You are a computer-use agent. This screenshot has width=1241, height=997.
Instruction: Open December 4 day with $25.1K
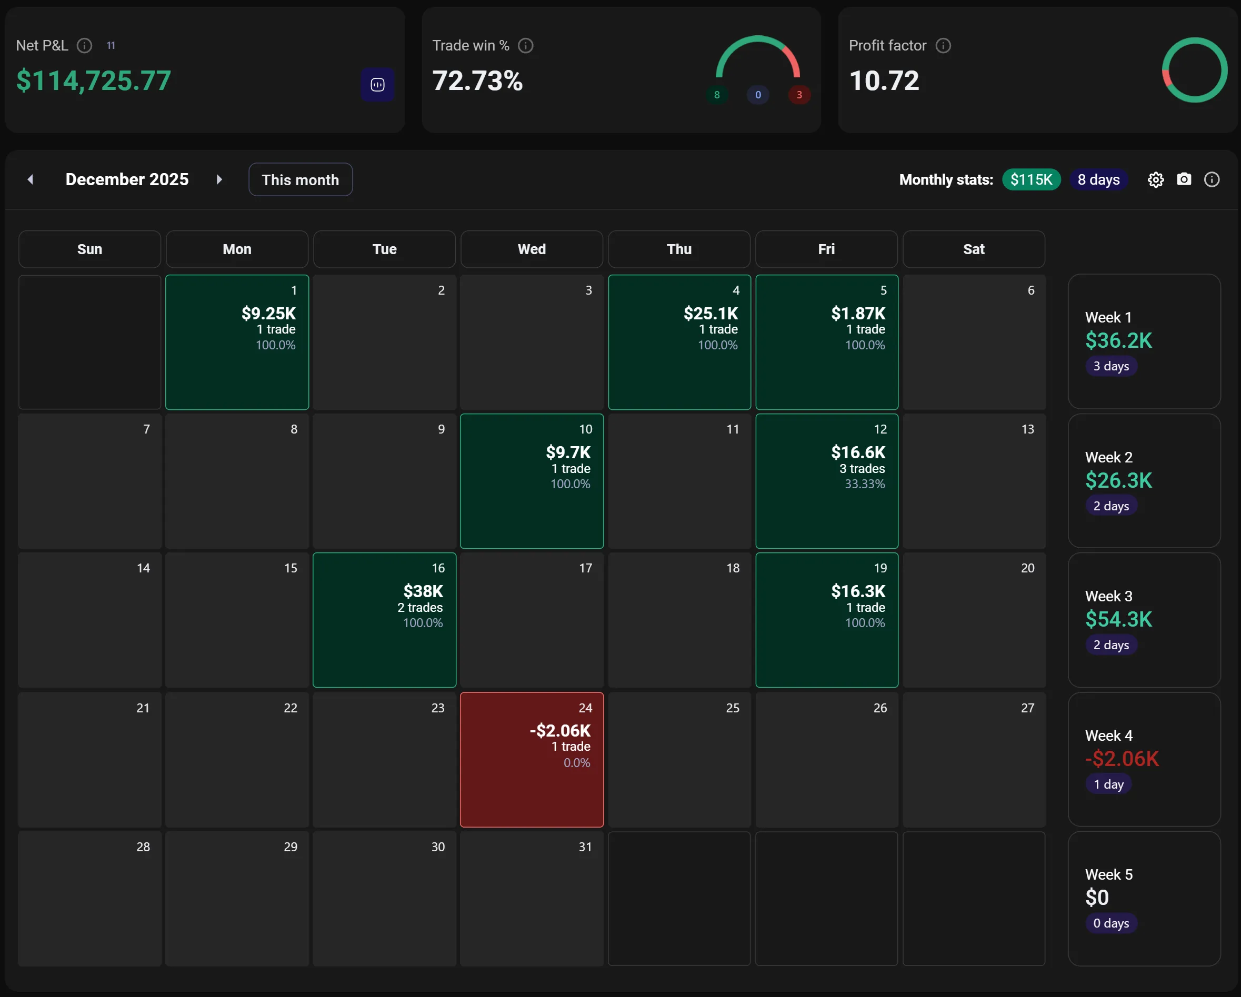[679, 343]
